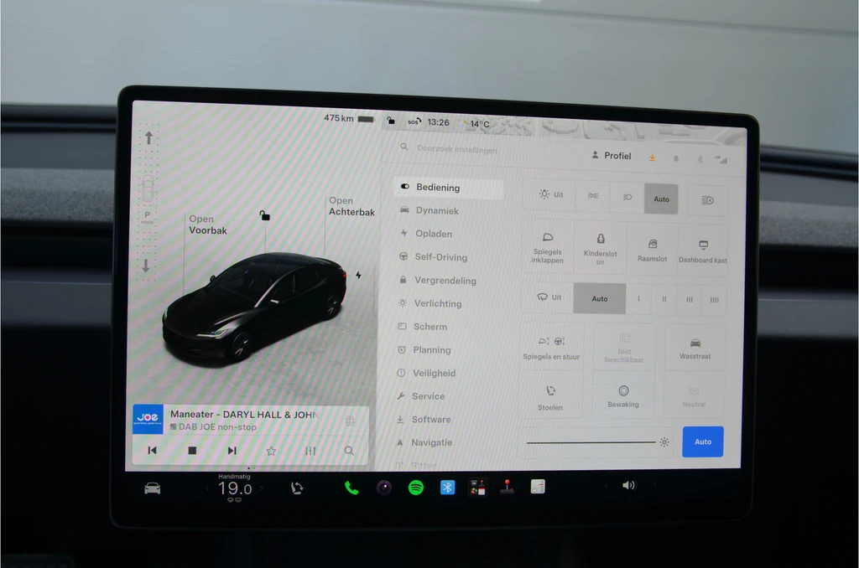
Task: Toggle Kinderslot child lock
Action: point(601,249)
